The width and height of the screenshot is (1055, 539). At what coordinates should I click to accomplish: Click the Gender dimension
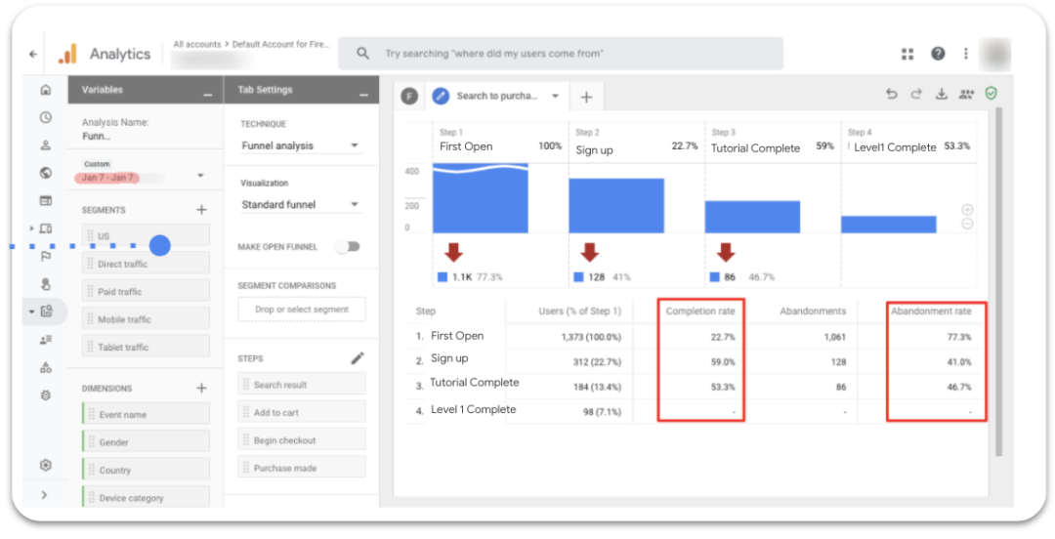click(x=146, y=442)
